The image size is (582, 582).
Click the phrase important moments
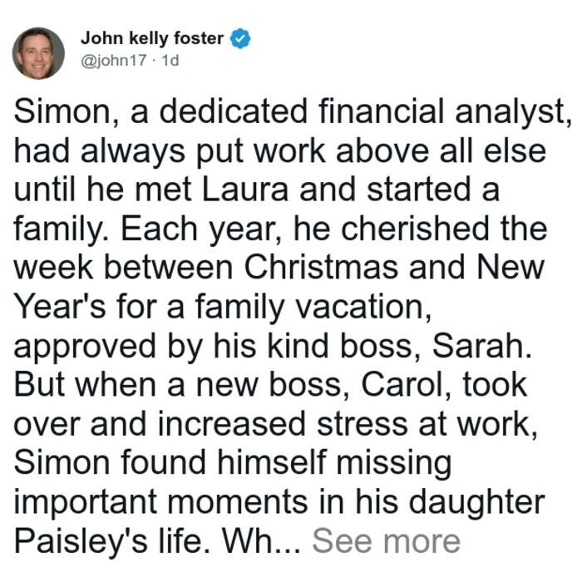160,502
